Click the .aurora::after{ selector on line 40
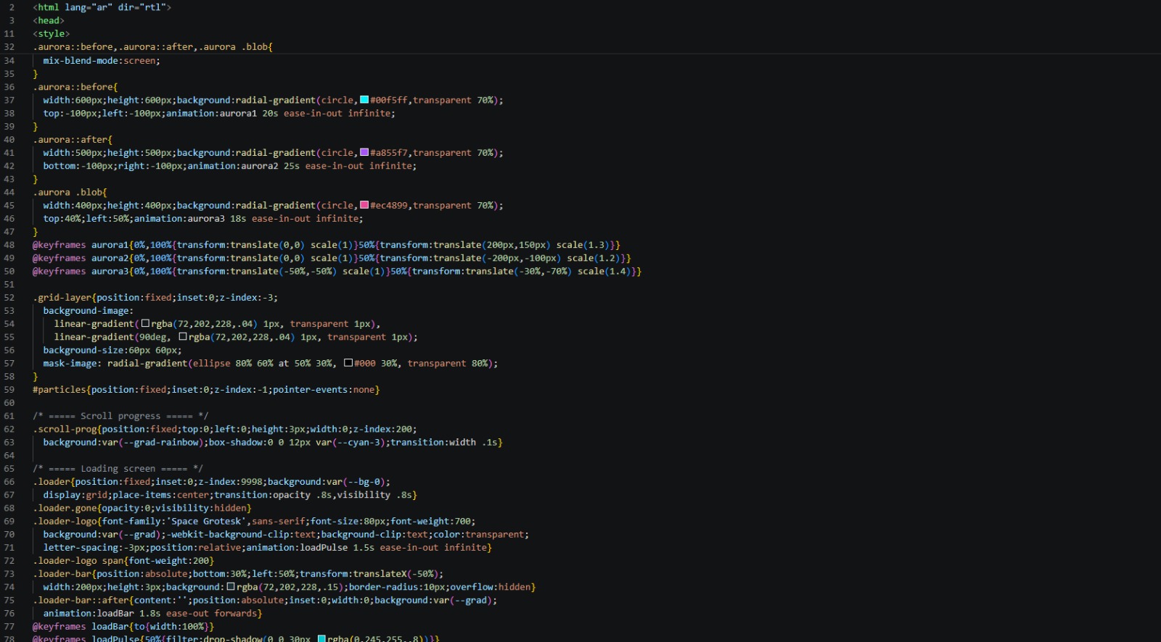 click(73, 140)
